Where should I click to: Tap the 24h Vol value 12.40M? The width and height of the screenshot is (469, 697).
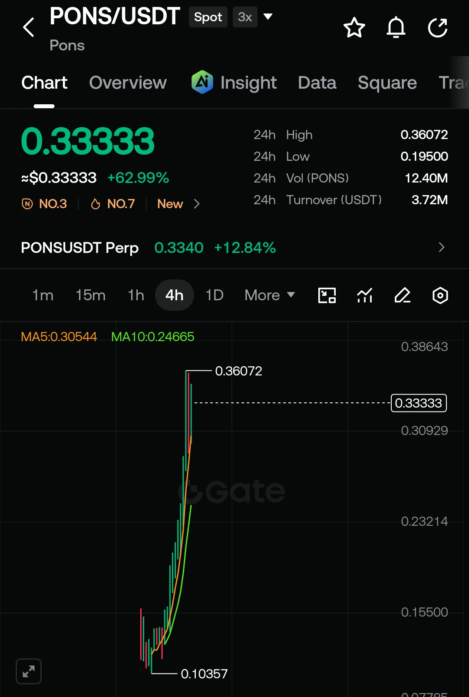(426, 178)
